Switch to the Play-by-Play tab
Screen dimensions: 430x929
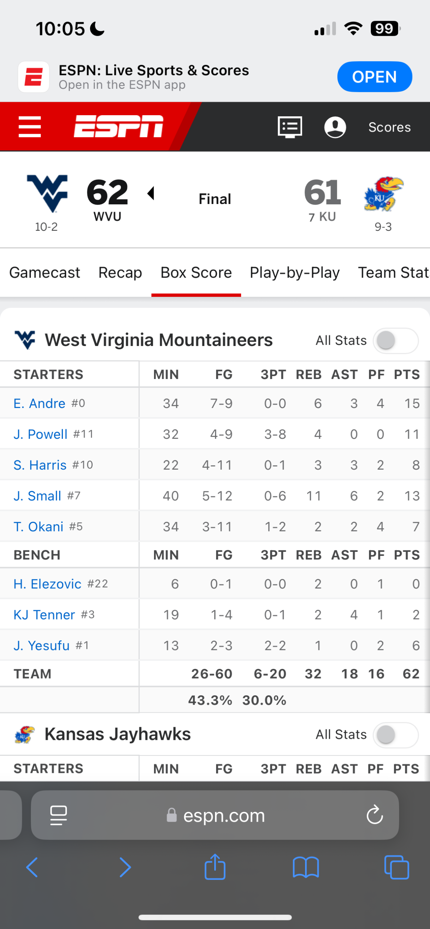tap(295, 273)
